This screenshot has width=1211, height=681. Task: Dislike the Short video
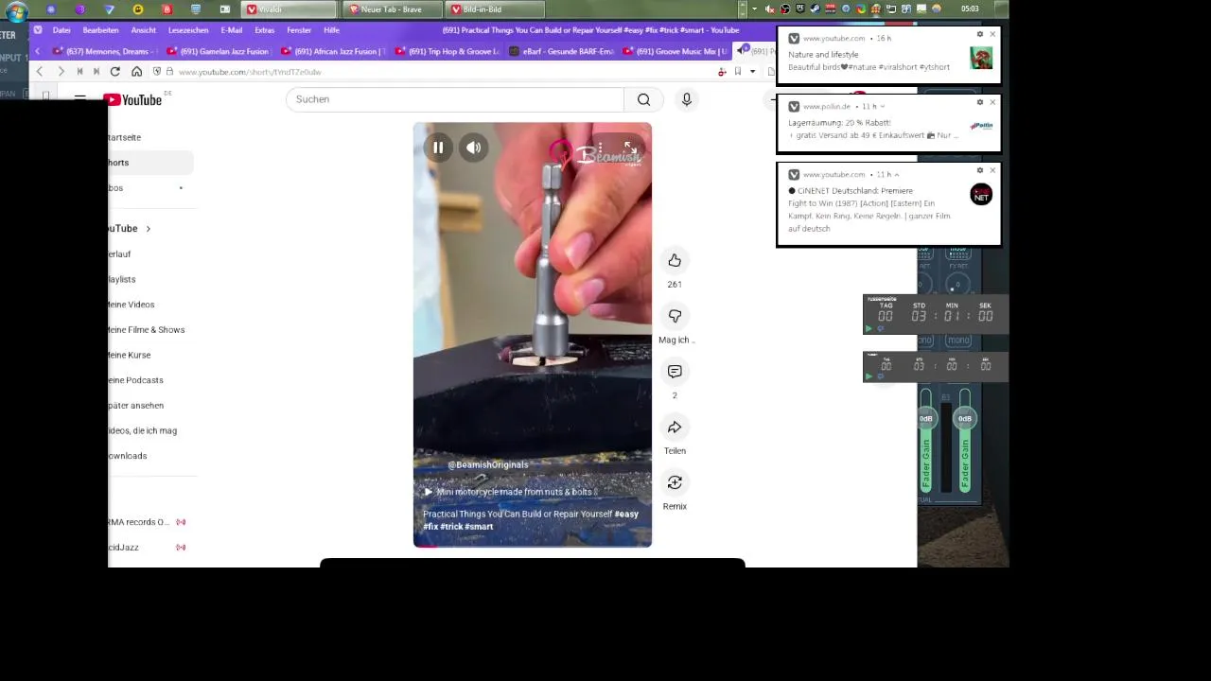(675, 316)
